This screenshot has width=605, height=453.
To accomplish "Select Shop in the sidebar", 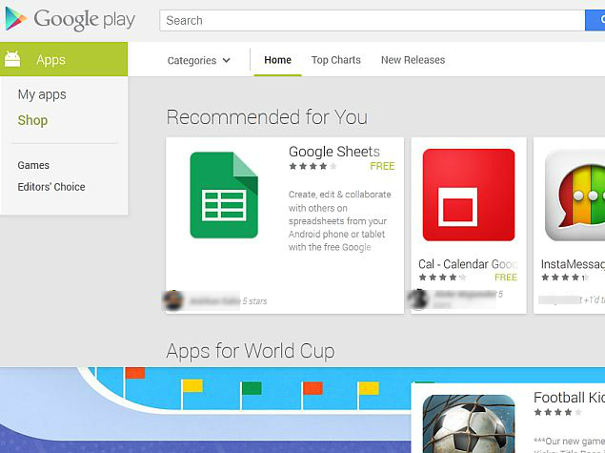I will click(x=32, y=120).
